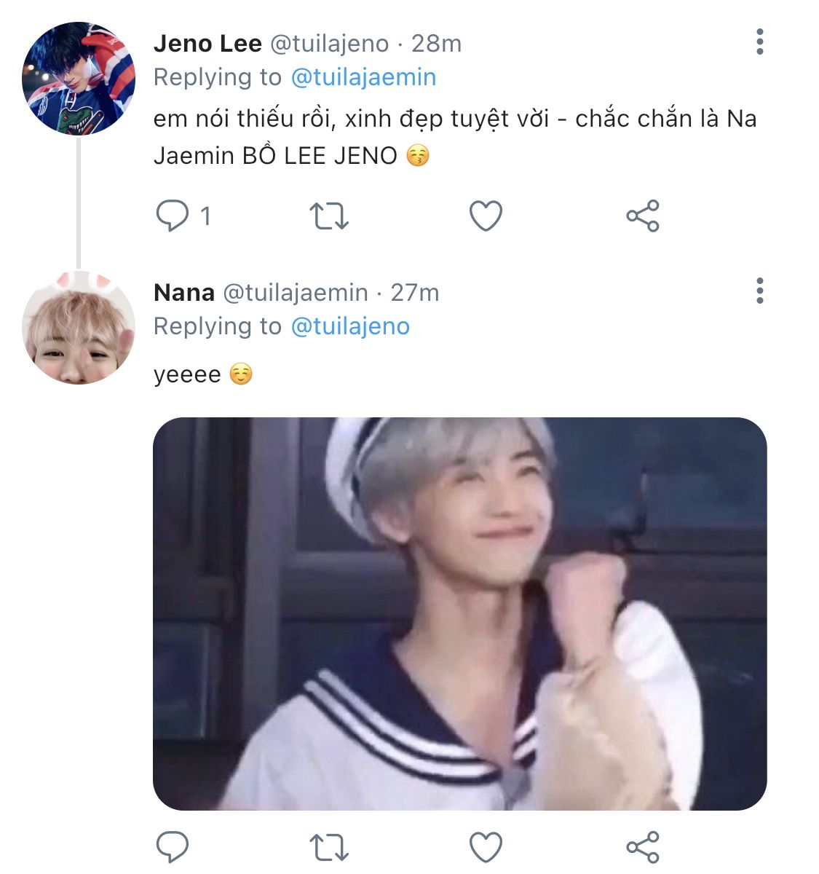
Task: Like Jeno Lee's tweet
Action: (486, 216)
